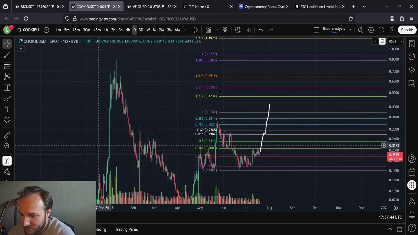Expand the timeframe list chevron

185,30
